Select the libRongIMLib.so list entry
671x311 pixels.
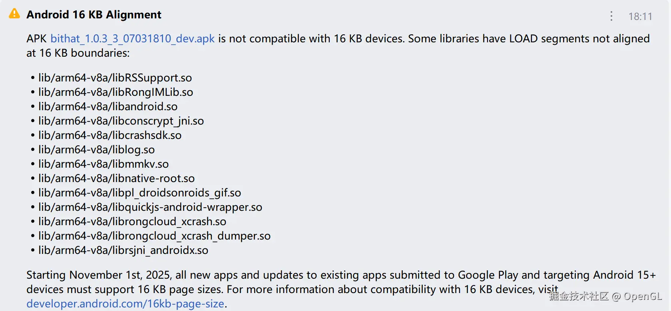(115, 92)
